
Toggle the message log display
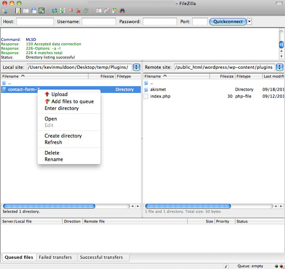click(18, 10)
